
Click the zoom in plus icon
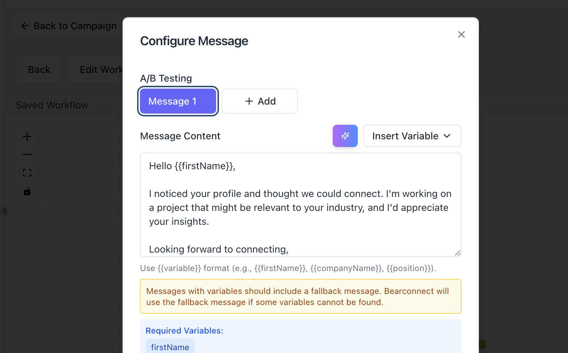pyautogui.click(x=27, y=137)
